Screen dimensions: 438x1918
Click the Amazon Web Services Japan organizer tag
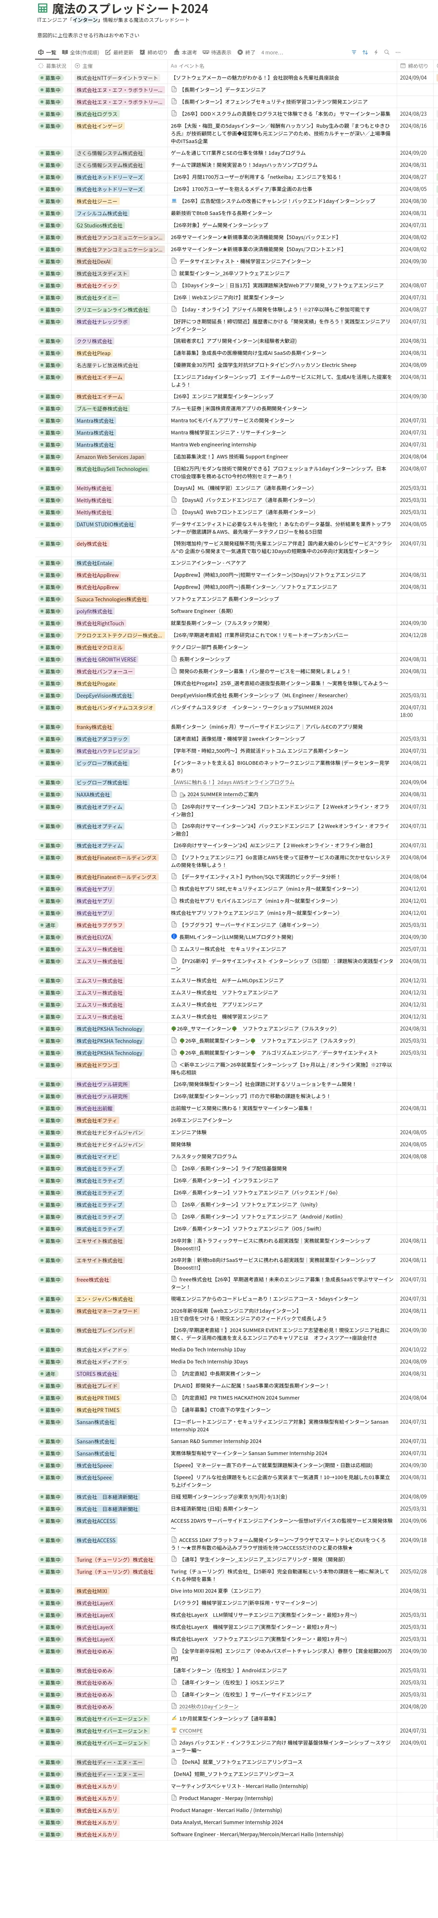point(110,457)
